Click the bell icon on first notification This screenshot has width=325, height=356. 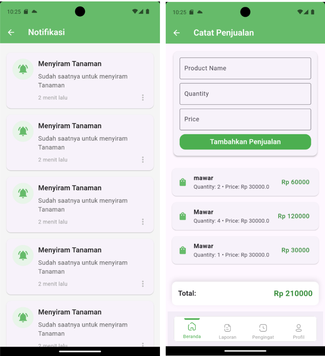pyautogui.click(x=23, y=69)
